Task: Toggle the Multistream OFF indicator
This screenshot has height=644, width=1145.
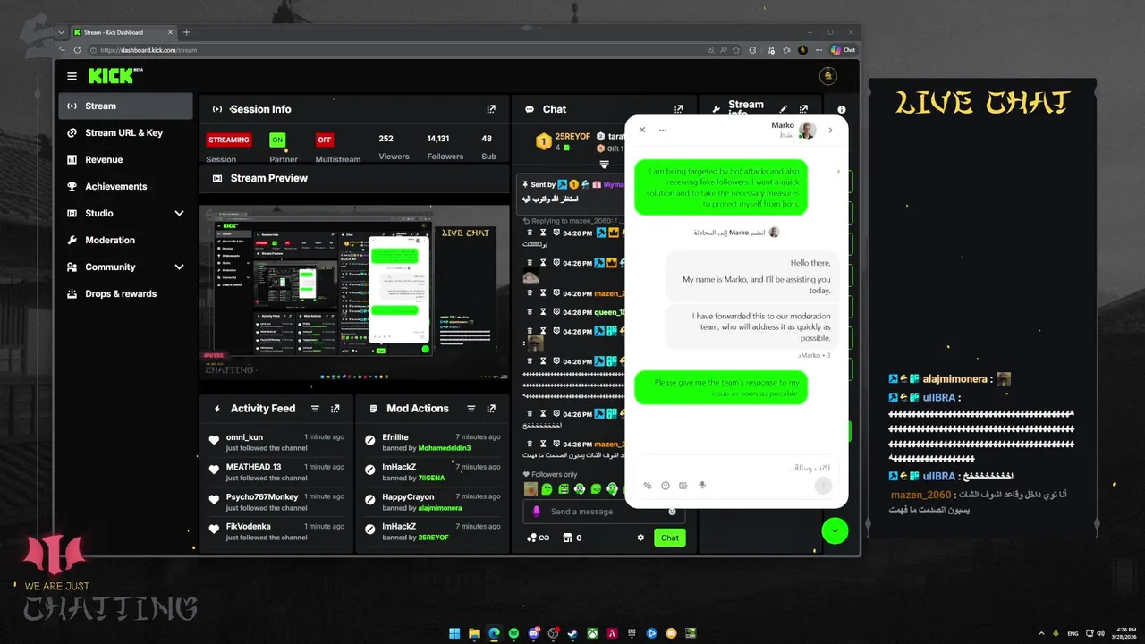Action: click(325, 140)
